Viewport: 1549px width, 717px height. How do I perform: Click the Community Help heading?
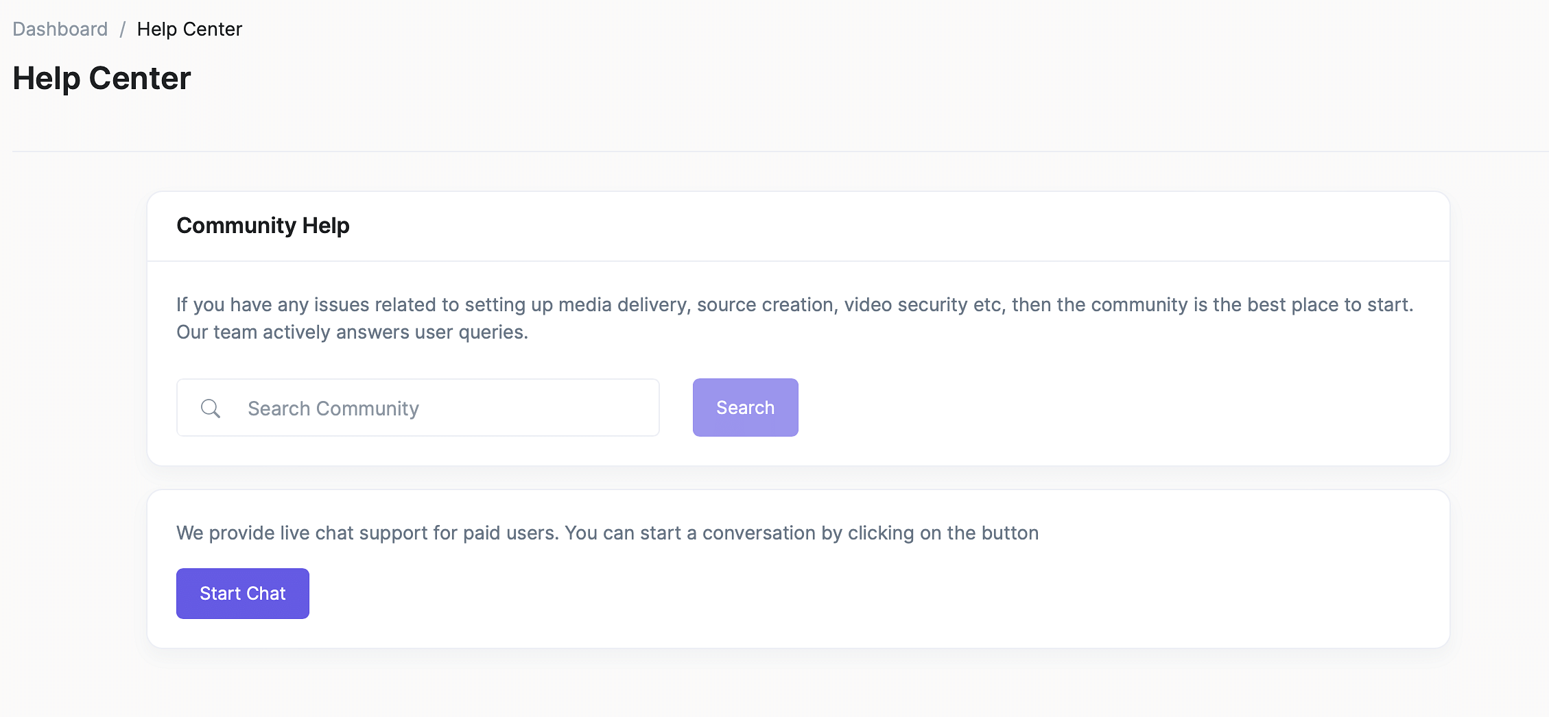263,226
